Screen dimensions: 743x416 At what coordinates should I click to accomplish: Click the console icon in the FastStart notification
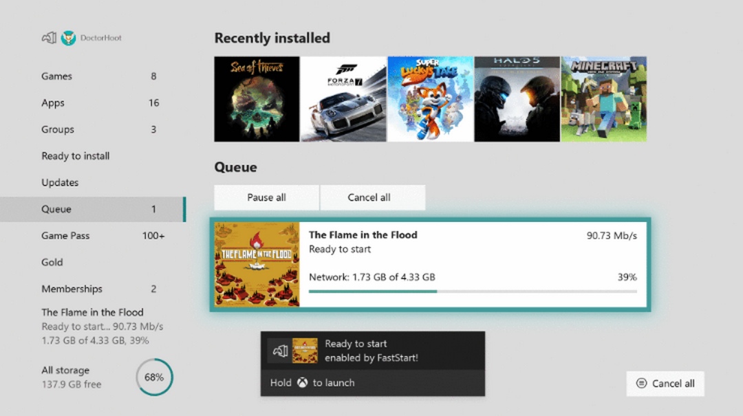click(279, 351)
